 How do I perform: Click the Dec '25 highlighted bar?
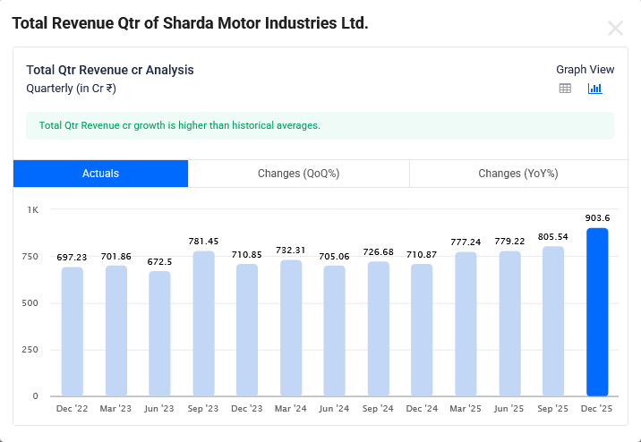597,312
